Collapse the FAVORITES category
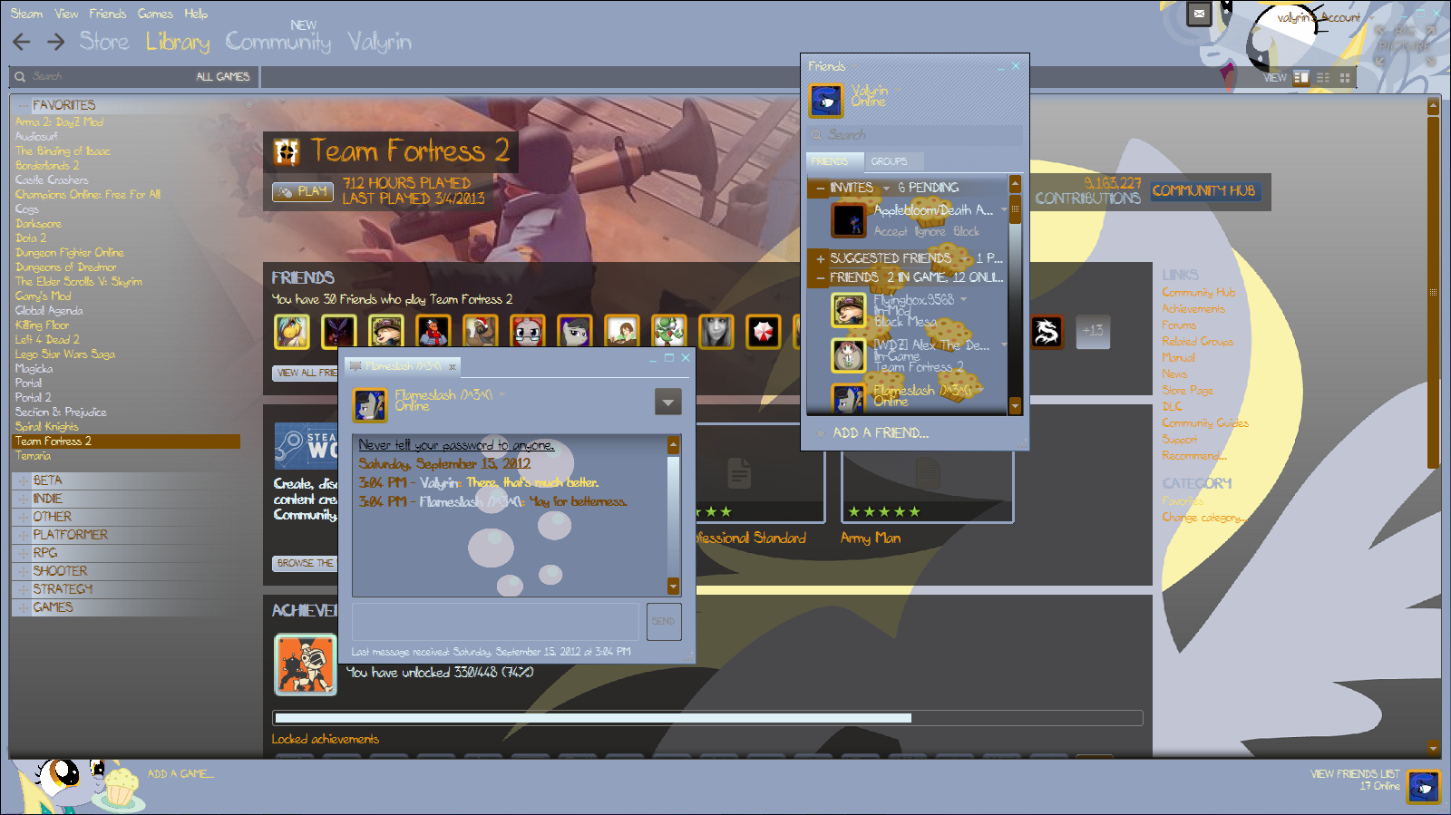Screen dimensions: 1451x815 24,105
